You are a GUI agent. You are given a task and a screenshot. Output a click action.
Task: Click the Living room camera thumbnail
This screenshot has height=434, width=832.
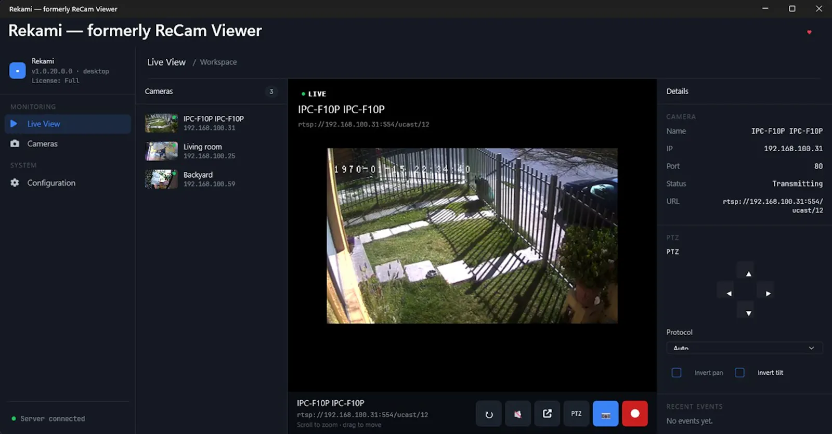[x=161, y=151]
